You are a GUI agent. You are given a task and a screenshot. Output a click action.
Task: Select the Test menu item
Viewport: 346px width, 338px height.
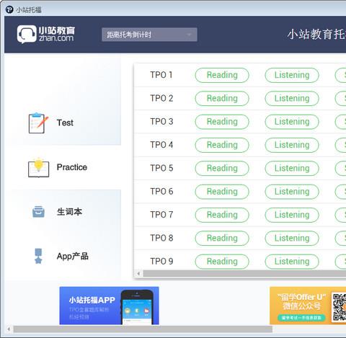click(65, 123)
